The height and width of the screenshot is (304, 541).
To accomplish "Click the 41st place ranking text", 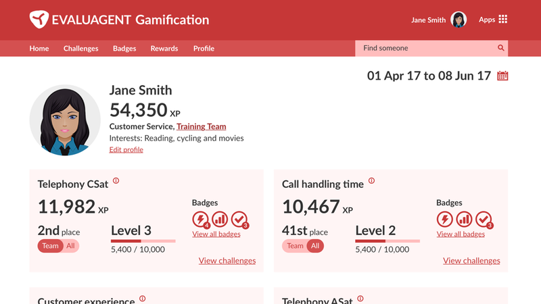I will [305, 230].
